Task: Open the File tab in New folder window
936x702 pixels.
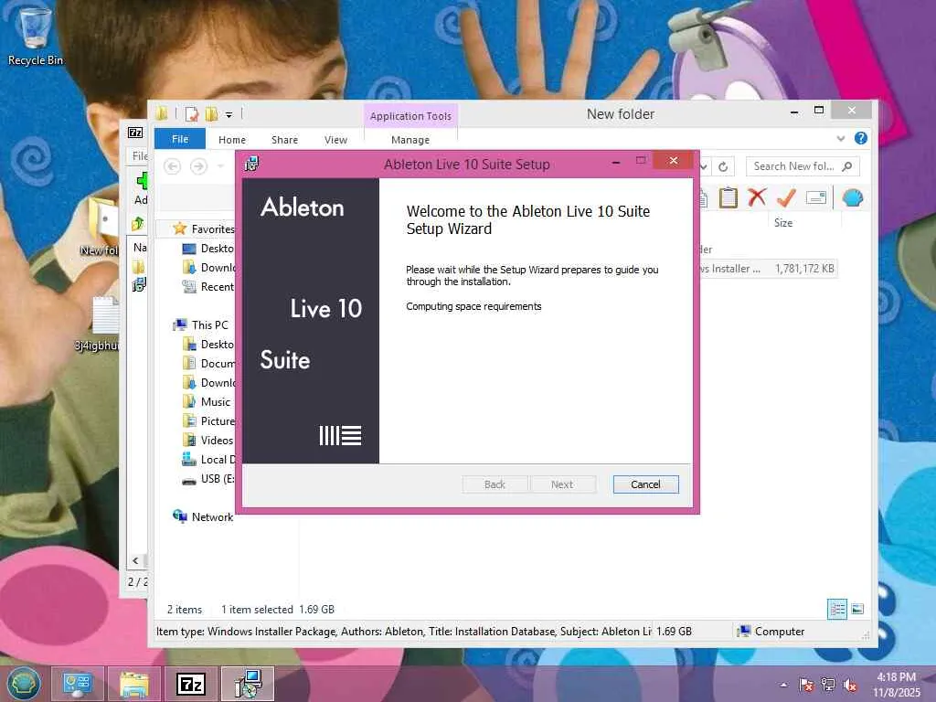Action: (180, 139)
